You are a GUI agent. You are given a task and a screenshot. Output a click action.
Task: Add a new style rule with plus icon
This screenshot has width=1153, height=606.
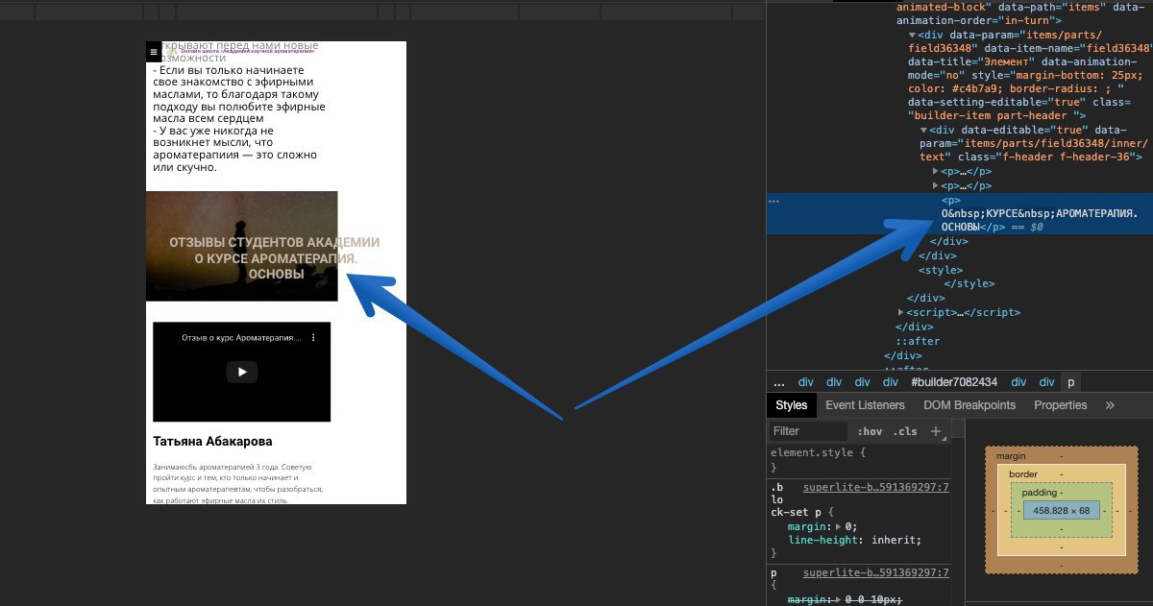(x=936, y=431)
